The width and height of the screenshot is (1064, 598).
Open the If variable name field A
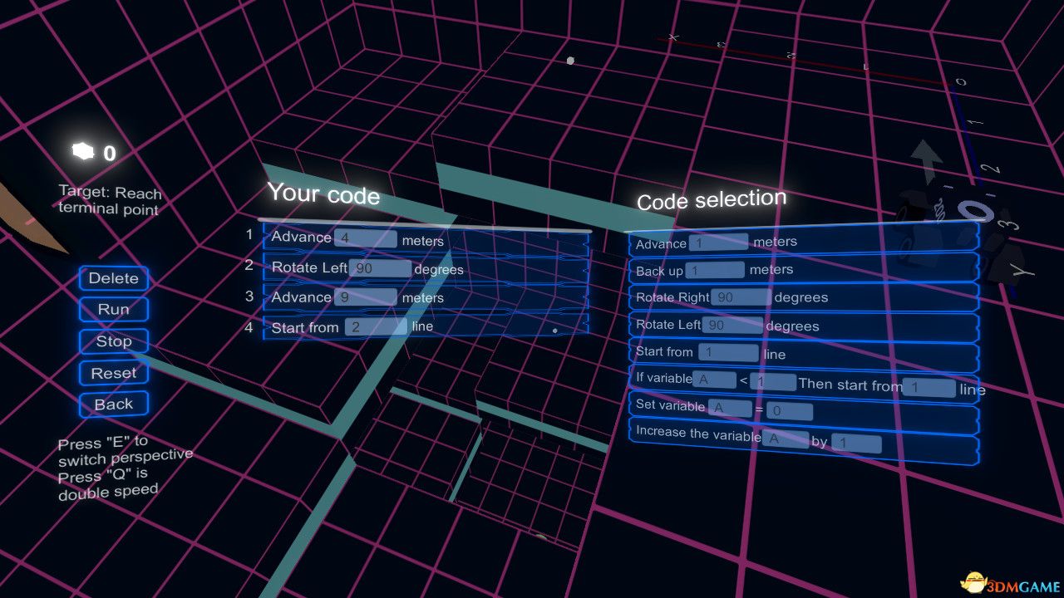tap(714, 380)
